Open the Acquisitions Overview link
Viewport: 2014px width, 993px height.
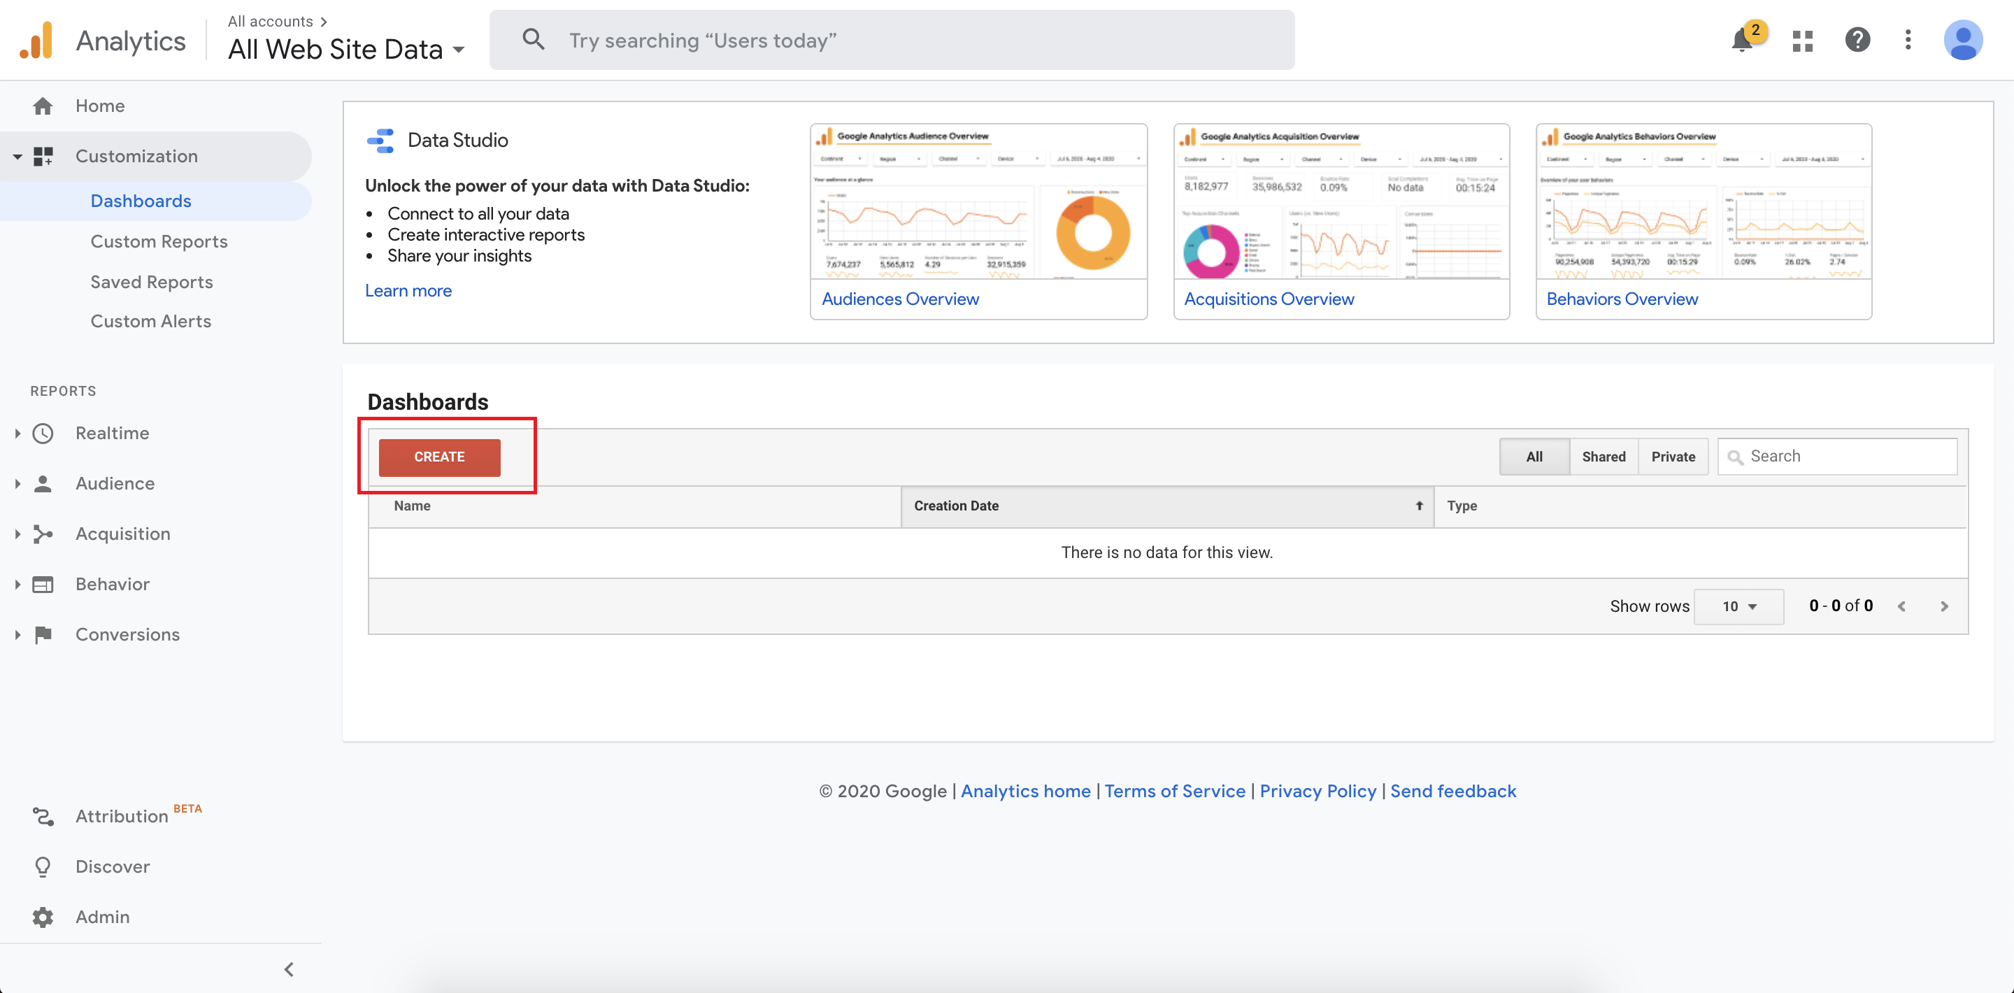coord(1269,299)
